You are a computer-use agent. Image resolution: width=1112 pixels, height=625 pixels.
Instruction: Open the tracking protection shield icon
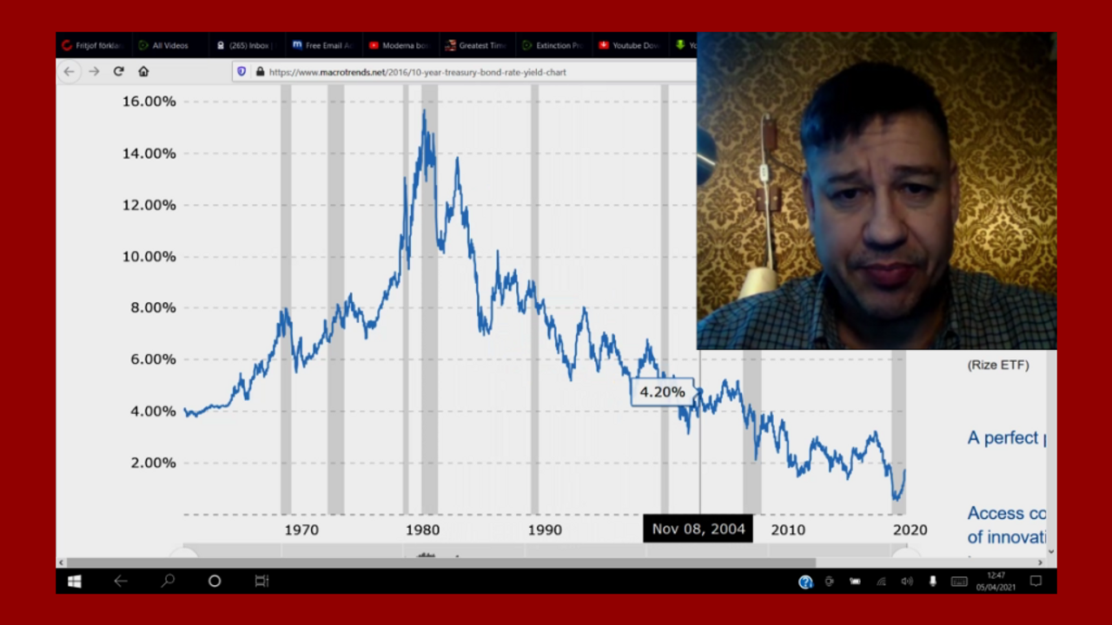242,72
